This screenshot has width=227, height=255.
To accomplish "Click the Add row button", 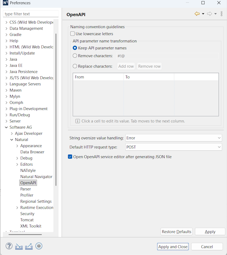I will 126,66.
